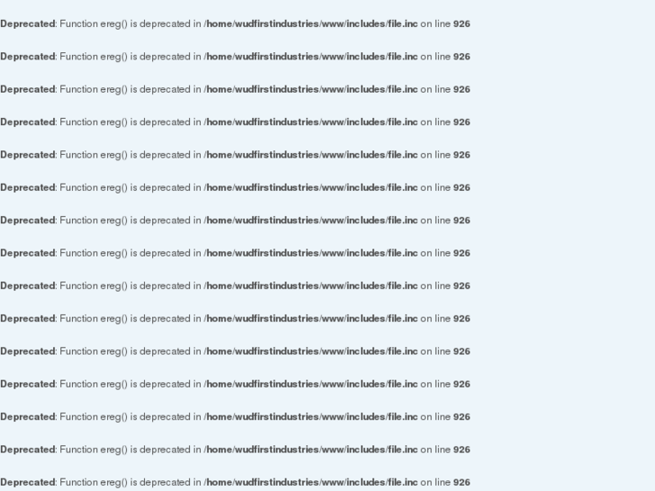Viewport: 655px width, 491px height.
Task: Click line number 926 in the ninth warning
Action: coord(461,286)
